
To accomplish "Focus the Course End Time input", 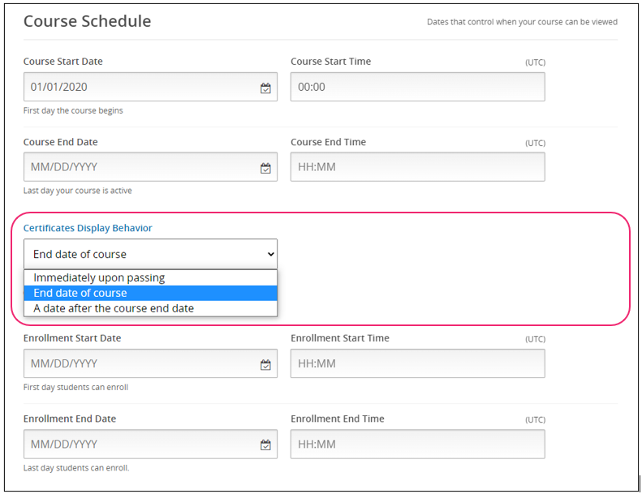I will coord(417,168).
